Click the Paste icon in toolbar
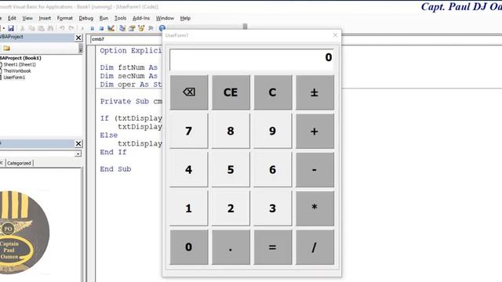The height and width of the screenshot is (282, 502). (41, 28)
